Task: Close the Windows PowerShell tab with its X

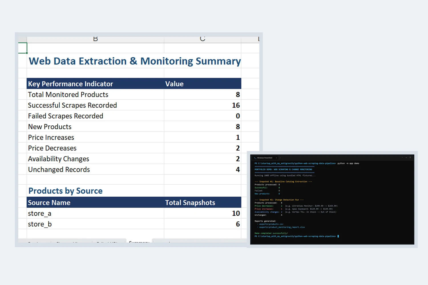Action: click(276, 158)
